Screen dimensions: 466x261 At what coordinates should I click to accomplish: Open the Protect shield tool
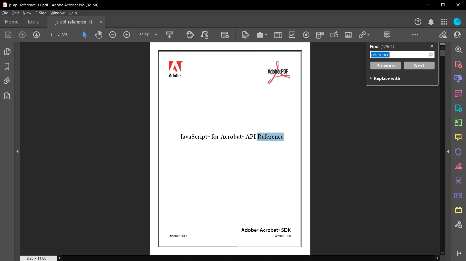click(458, 152)
